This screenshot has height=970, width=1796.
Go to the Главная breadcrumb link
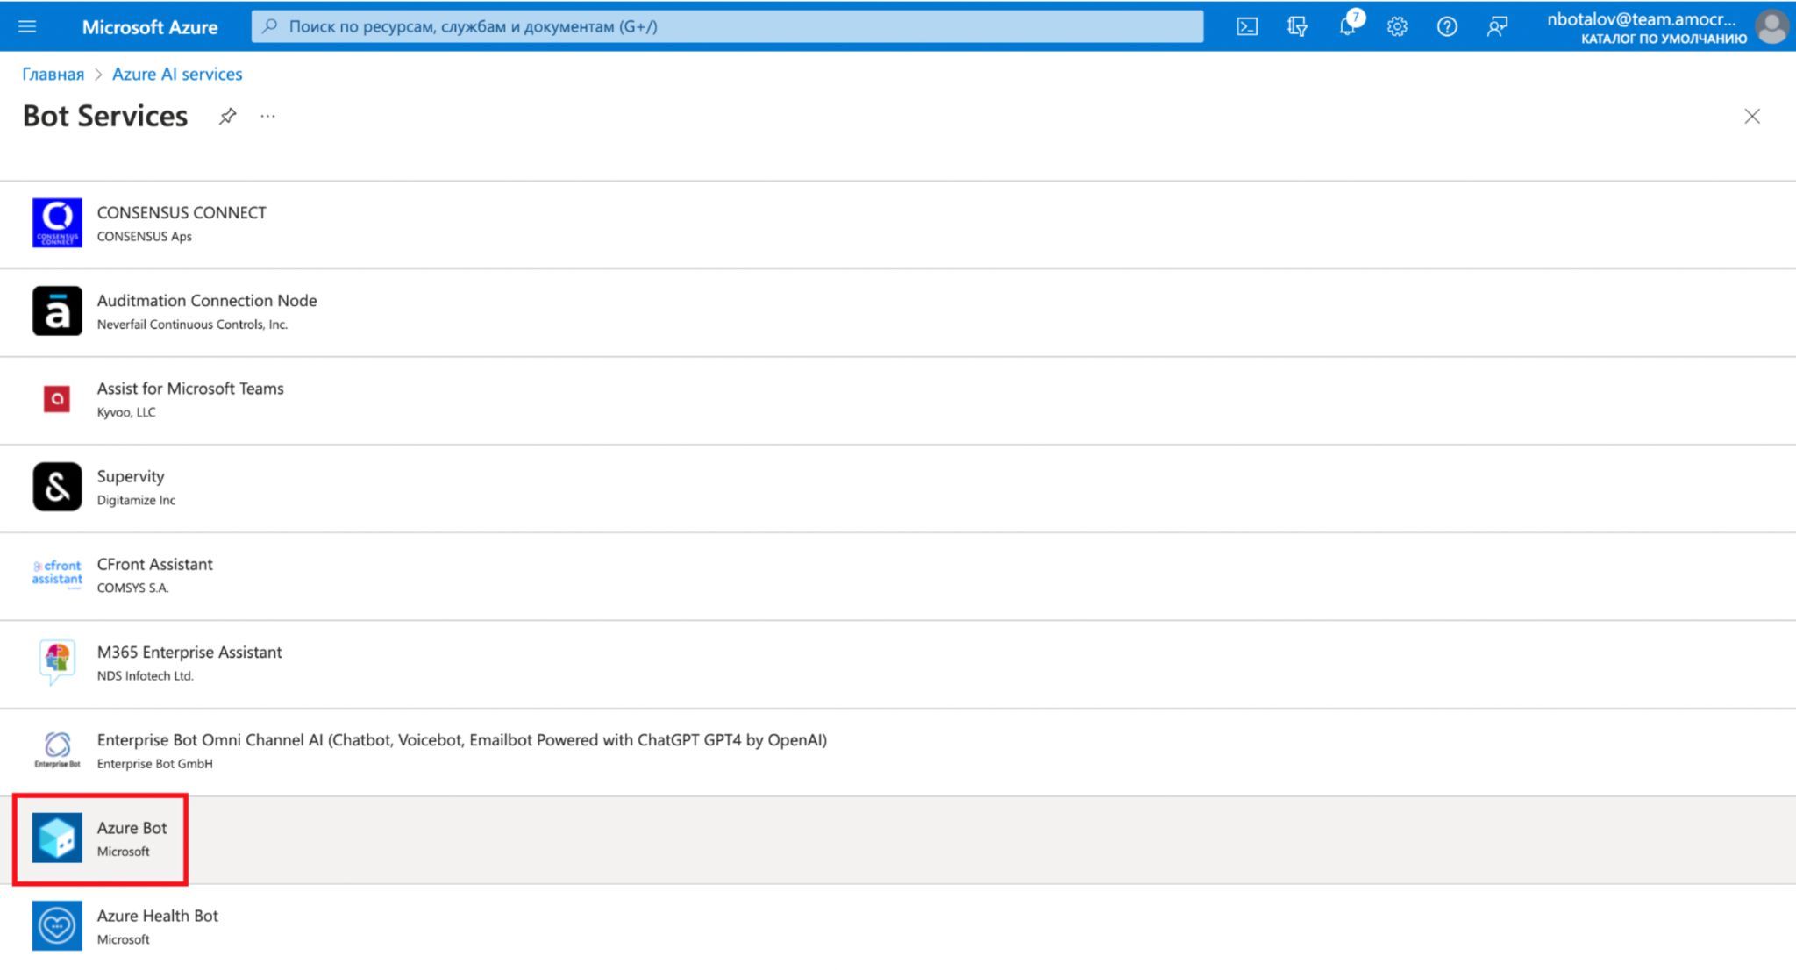(x=53, y=74)
